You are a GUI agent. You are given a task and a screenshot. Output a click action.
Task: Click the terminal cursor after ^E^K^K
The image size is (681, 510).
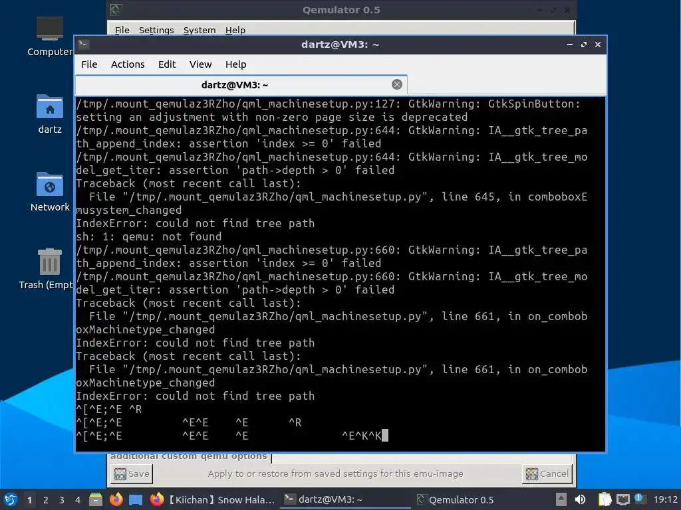pos(385,435)
